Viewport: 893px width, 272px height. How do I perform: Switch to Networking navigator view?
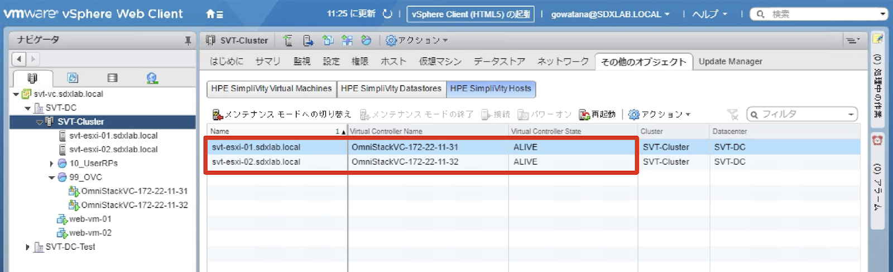tap(152, 78)
